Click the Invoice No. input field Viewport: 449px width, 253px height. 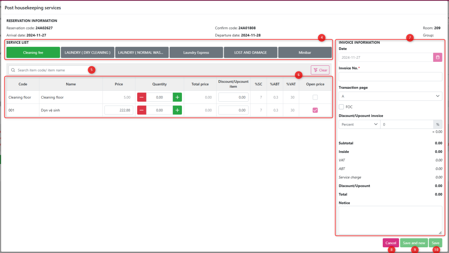[x=390, y=77]
